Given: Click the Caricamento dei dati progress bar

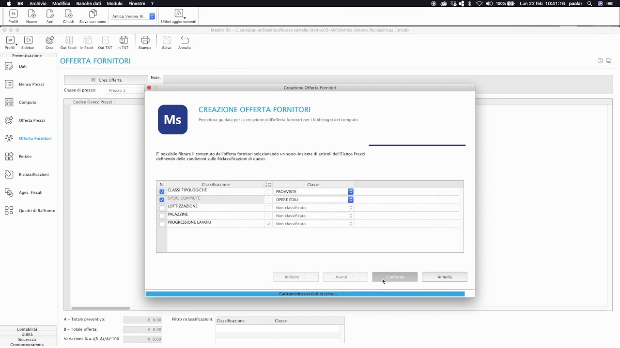Looking at the screenshot, I should pyautogui.click(x=305, y=294).
